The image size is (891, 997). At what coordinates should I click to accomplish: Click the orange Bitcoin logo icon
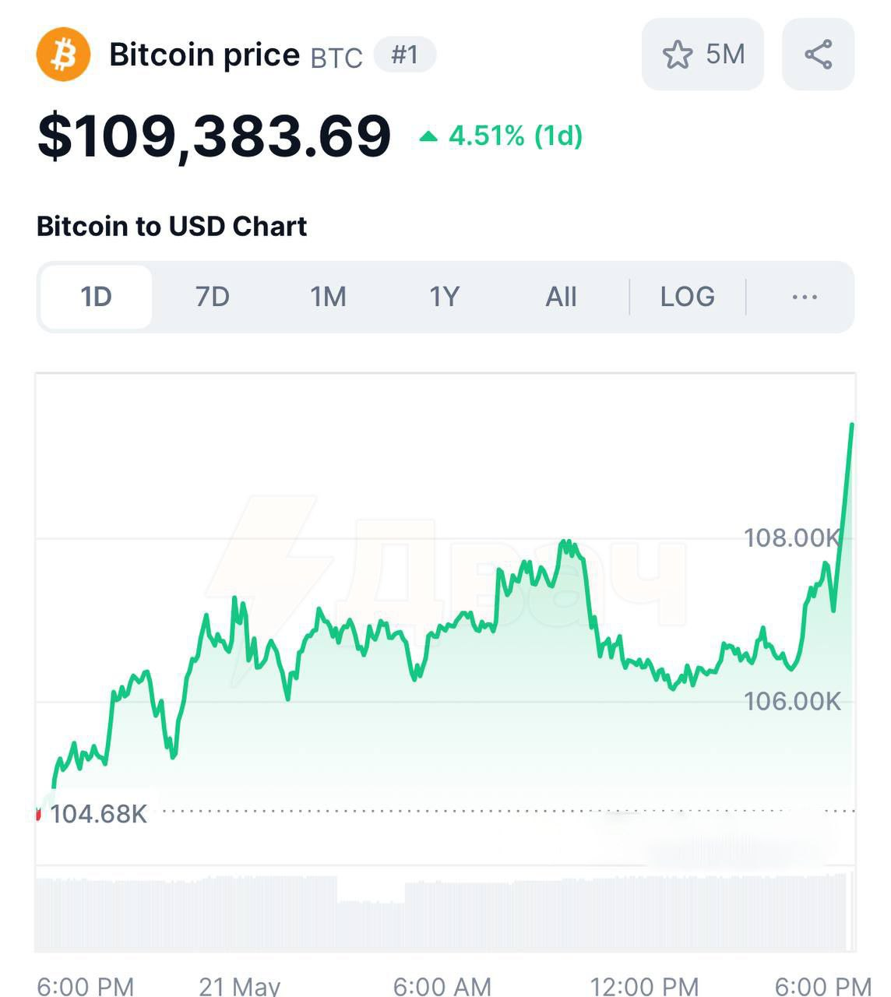pyautogui.click(x=63, y=55)
